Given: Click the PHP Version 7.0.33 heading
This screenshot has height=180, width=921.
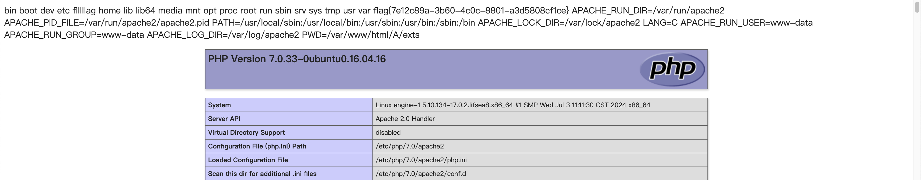Looking at the screenshot, I should tap(297, 59).
